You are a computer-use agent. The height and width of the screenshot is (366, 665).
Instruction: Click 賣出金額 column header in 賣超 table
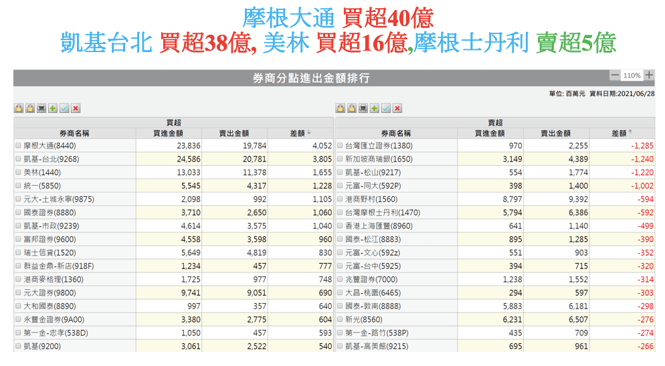tap(555, 134)
